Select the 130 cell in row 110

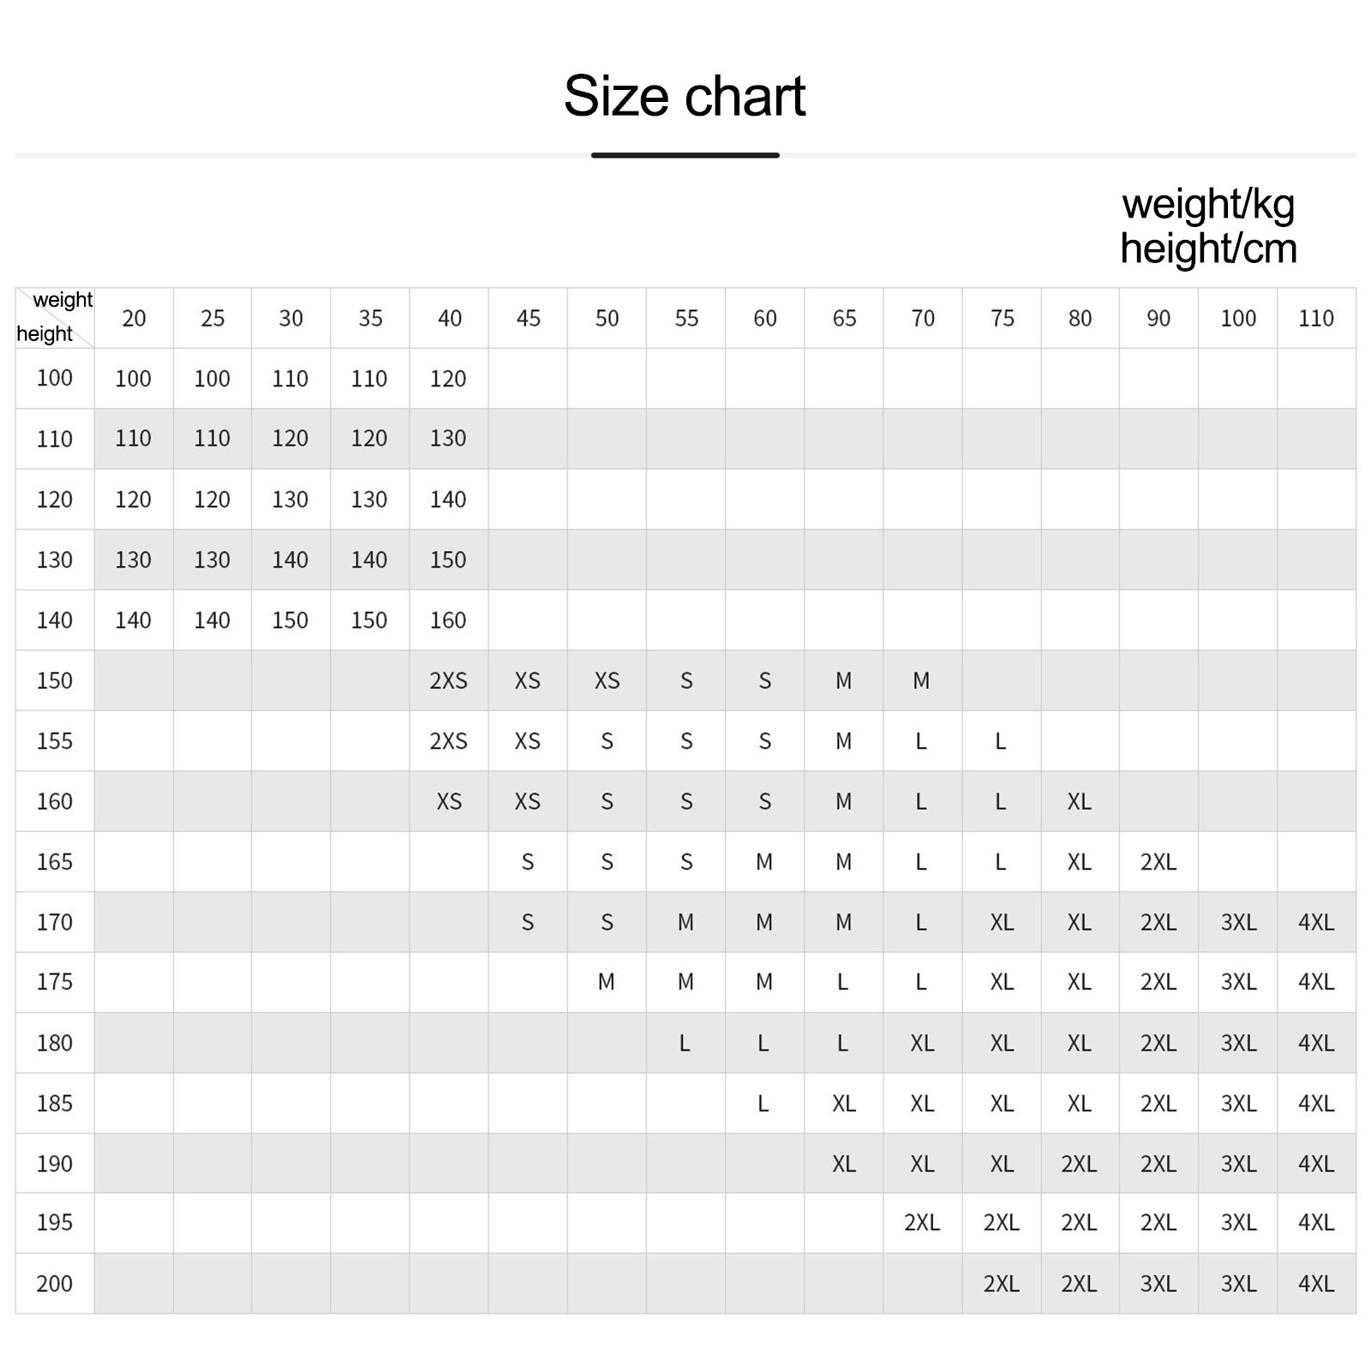click(449, 439)
